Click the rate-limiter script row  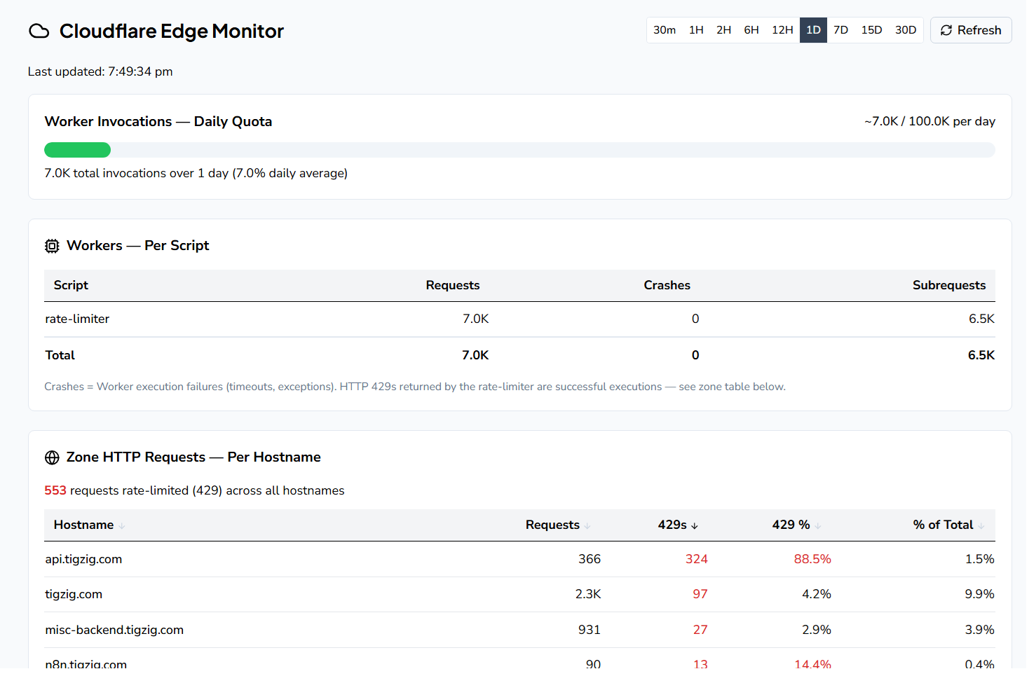tap(519, 319)
